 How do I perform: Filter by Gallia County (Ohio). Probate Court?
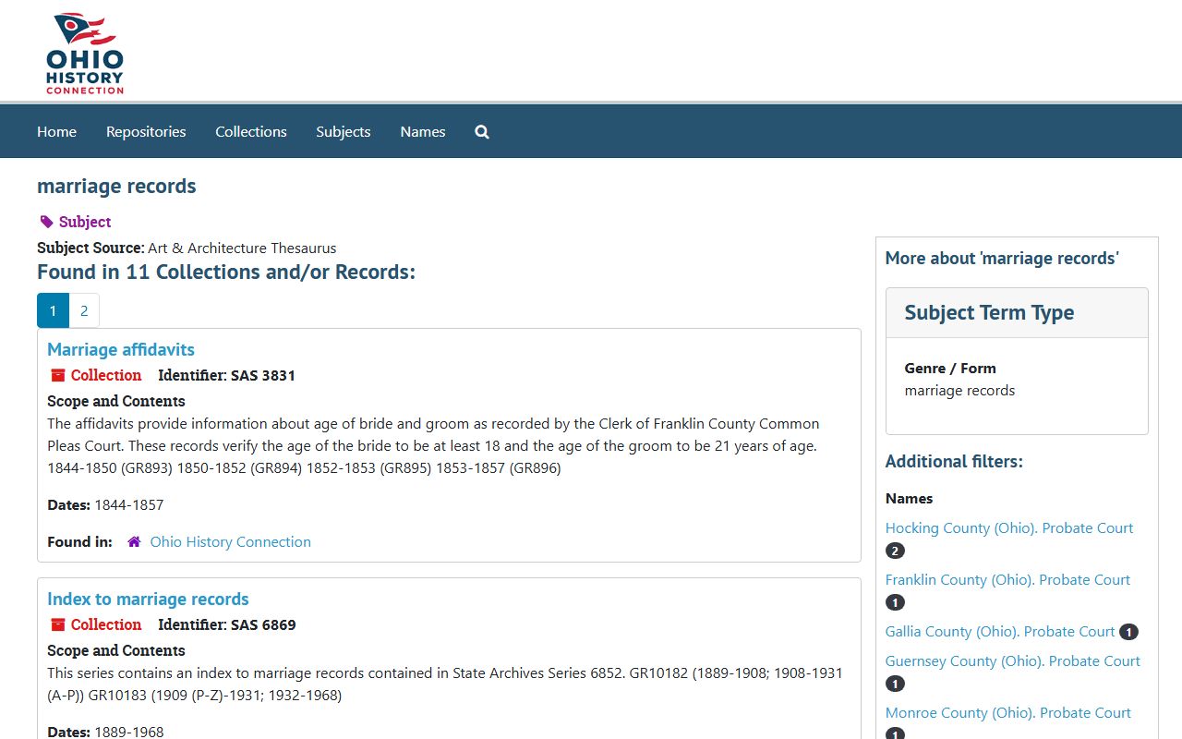tap(1000, 632)
